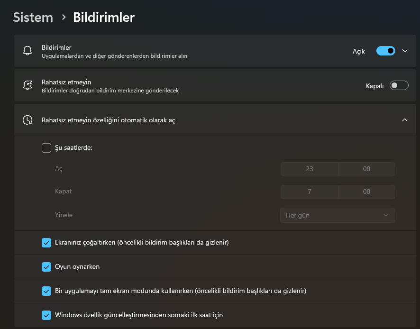The image size is (420, 329).
Task: Click the do-not-disturb bell icon
Action: click(x=27, y=85)
